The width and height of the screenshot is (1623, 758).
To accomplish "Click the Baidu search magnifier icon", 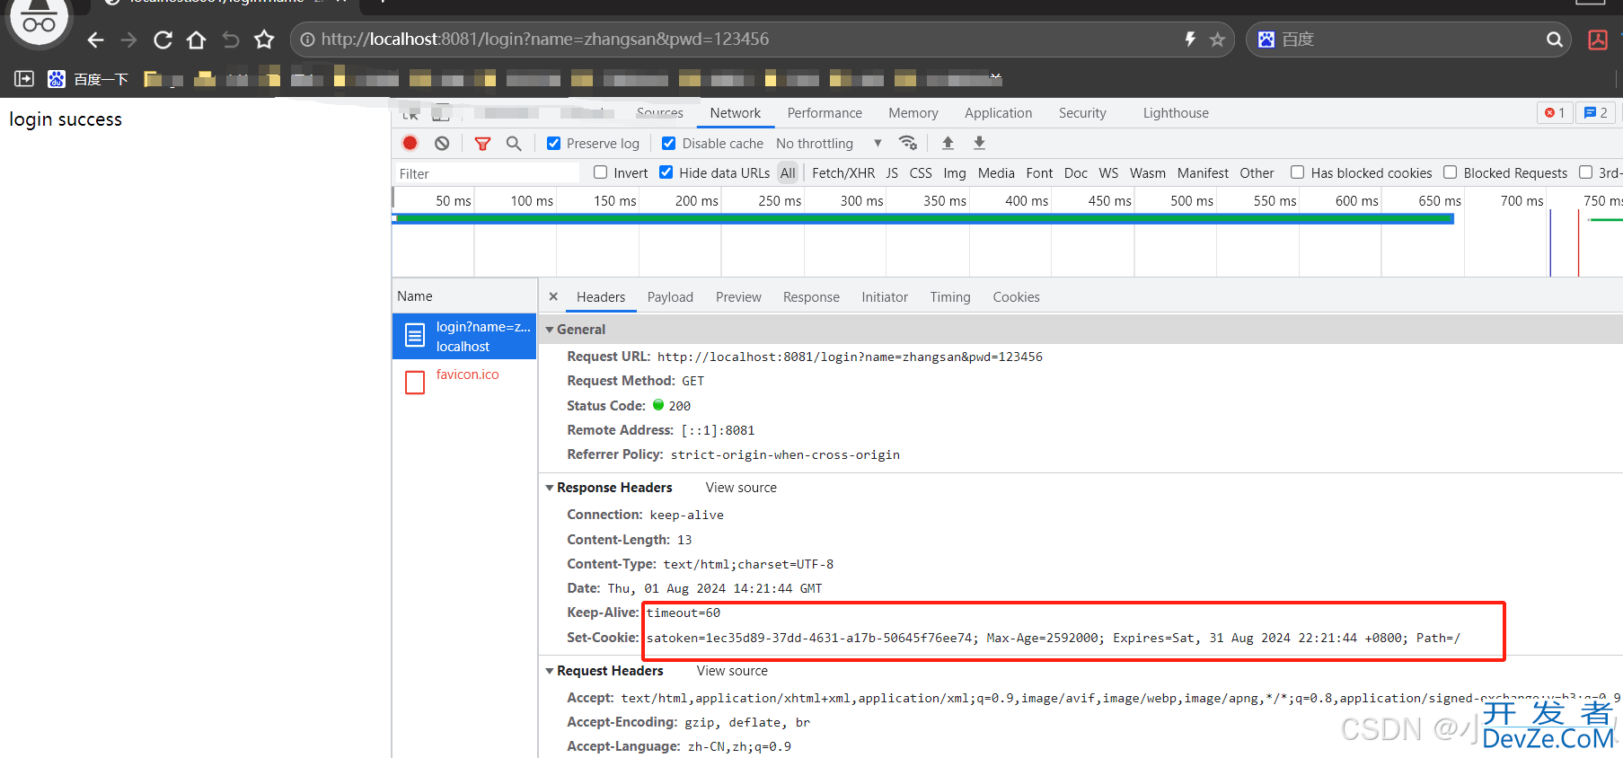I will click(1554, 40).
